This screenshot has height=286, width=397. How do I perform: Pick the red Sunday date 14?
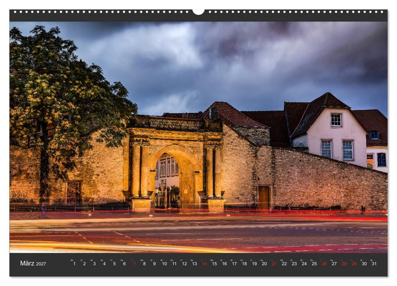tap(204, 264)
